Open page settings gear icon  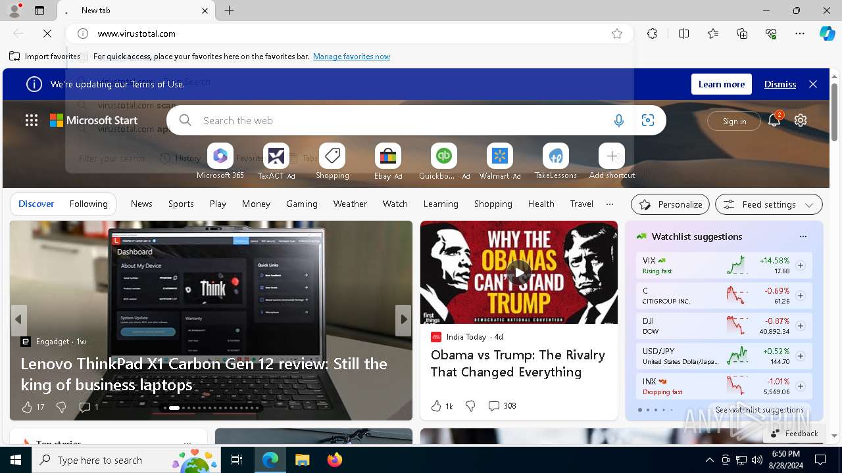tap(801, 120)
